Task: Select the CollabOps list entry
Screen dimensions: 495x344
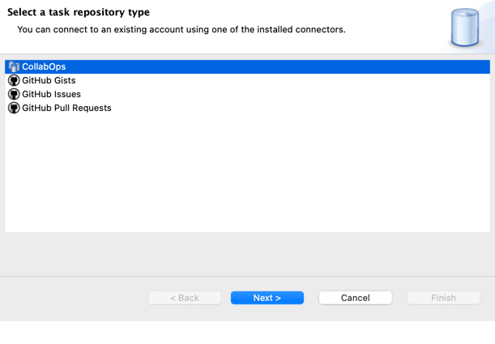Action: point(248,67)
